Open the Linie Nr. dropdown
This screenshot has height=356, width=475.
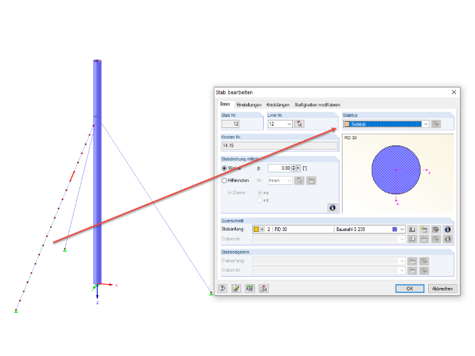tap(289, 124)
